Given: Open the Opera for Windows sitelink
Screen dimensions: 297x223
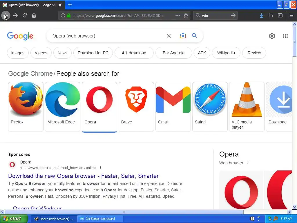Looking at the screenshot, I should (38, 208).
